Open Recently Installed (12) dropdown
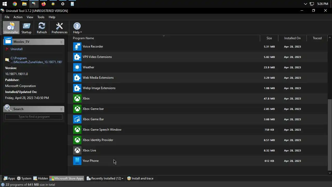The width and height of the screenshot is (332, 187). point(105,178)
